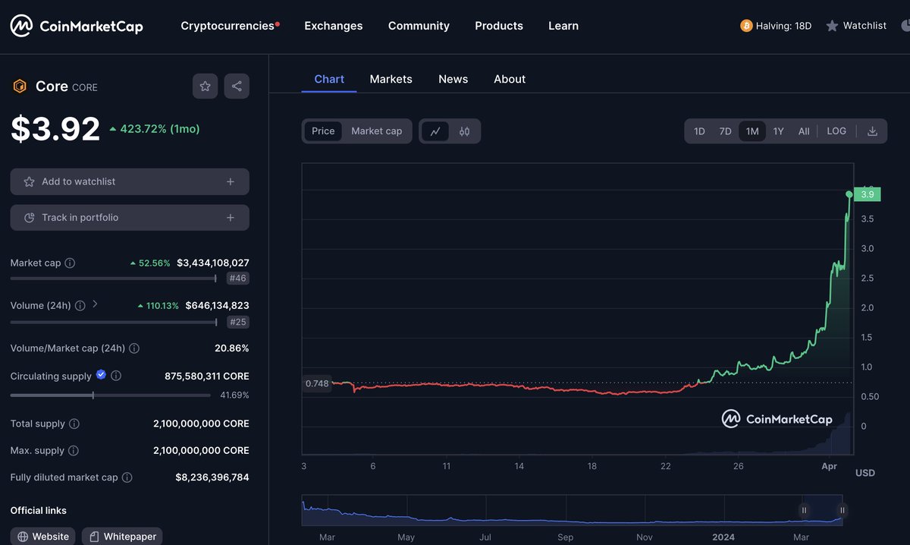Screen dimensions: 910x545
Task: Set chart range to 1Y
Action: (779, 131)
